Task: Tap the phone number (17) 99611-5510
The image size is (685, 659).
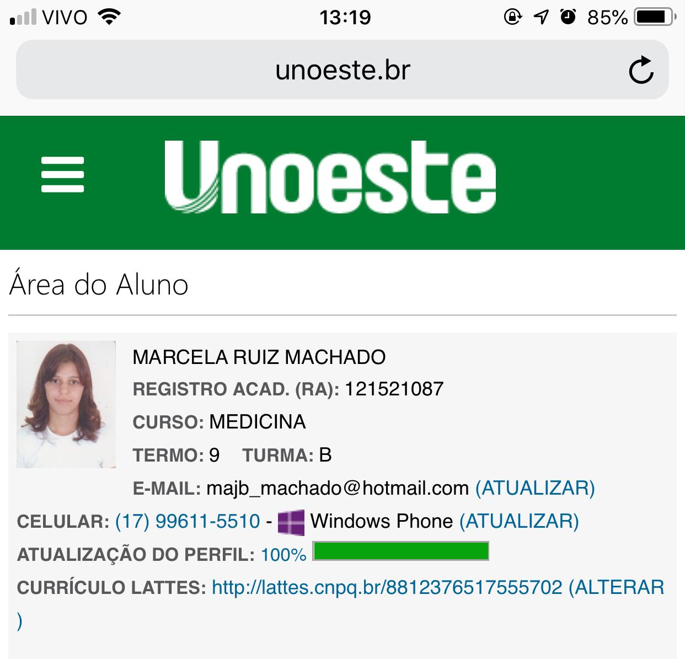Action: coord(188,521)
